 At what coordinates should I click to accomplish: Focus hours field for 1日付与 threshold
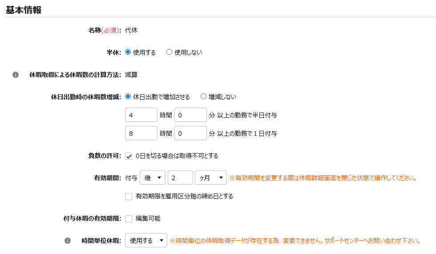click(141, 133)
